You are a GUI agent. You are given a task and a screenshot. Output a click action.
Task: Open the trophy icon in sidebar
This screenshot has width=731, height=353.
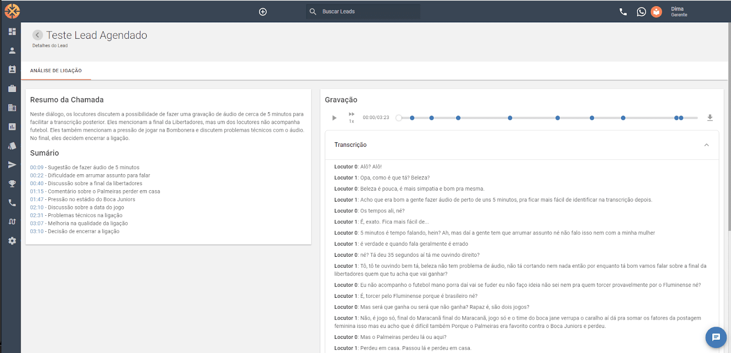(12, 184)
